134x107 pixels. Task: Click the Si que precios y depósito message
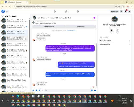pyautogui.click(x=44, y=59)
